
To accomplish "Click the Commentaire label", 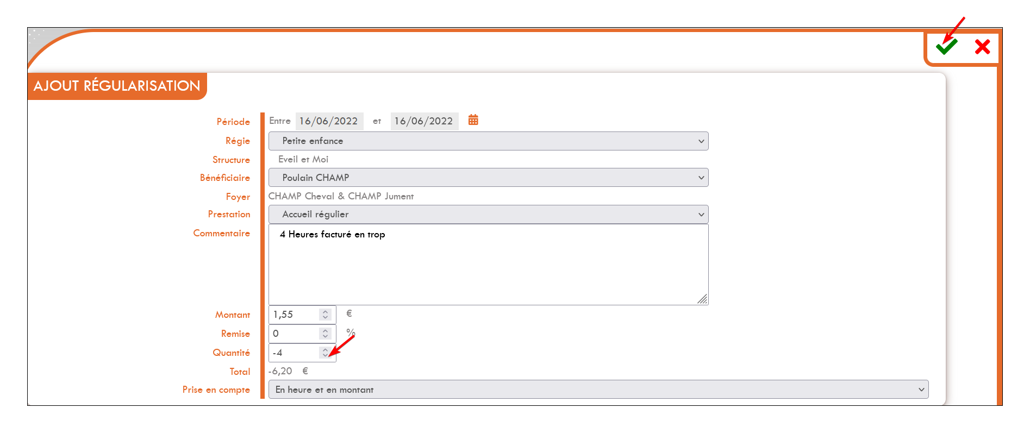I will click(x=222, y=233).
